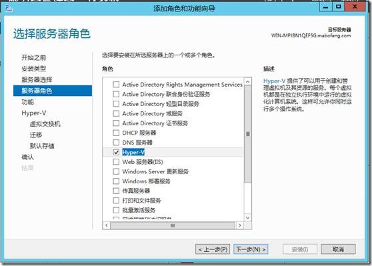
Task: Click the 上一步(P) button
Action: pyautogui.click(x=213, y=249)
